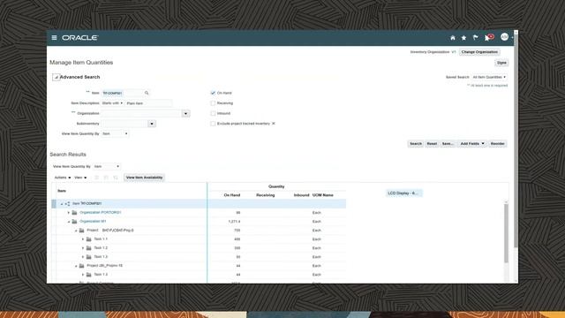Image resolution: width=565 pixels, height=318 pixels.
Task: Go to the Home icon
Action: [453, 38]
